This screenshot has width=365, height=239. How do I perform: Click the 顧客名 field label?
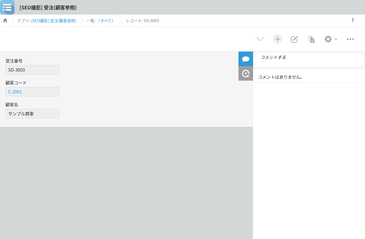pos(12,105)
